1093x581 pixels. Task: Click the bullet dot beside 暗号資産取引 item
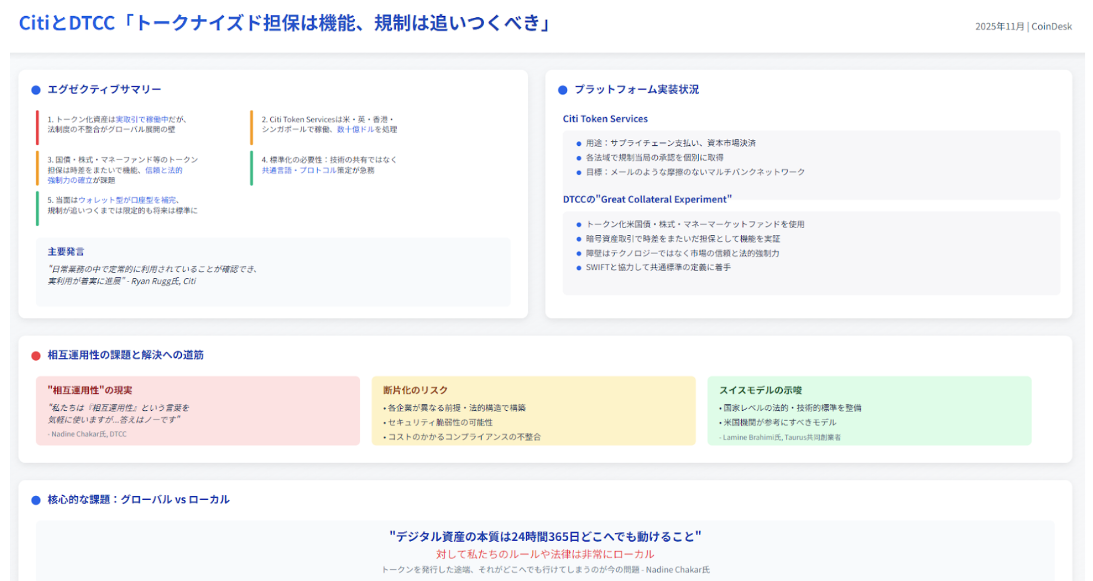point(578,239)
